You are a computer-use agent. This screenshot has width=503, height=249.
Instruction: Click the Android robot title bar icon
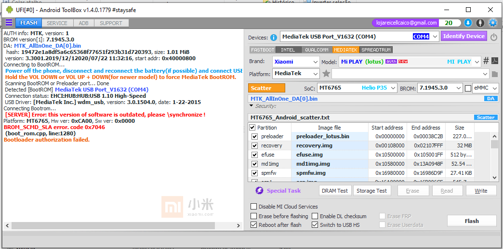click(x=10, y=10)
